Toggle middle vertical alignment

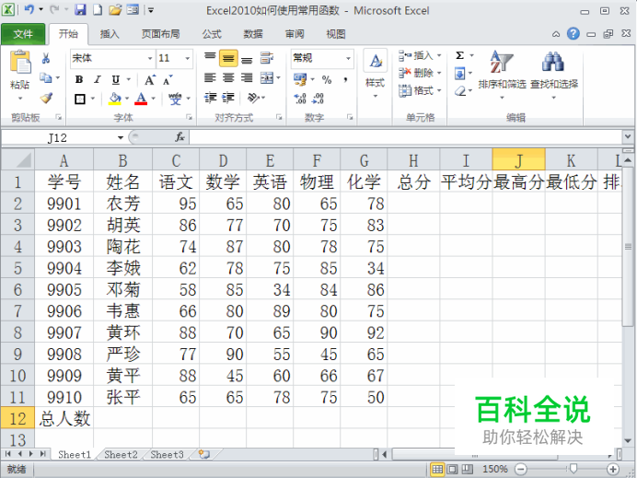click(228, 58)
